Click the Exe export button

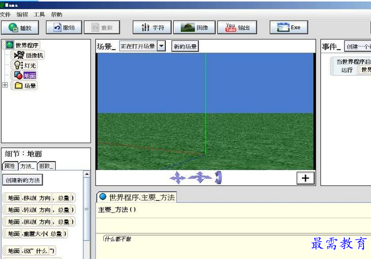point(289,28)
